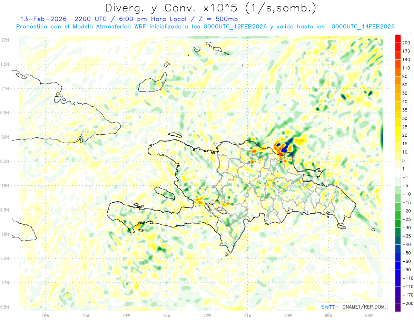Click the '21N' latitude label
Image resolution: width=414 pixels, height=320 pixels.
click(5, 89)
